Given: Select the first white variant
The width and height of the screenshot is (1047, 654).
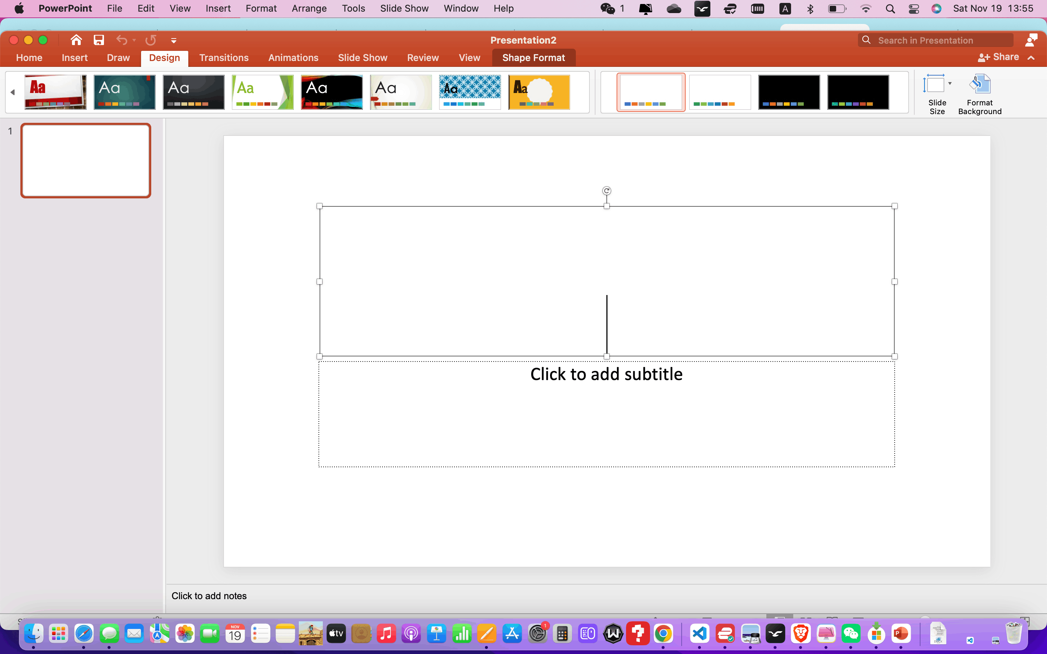Looking at the screenshot, I should tap(651, 92).
